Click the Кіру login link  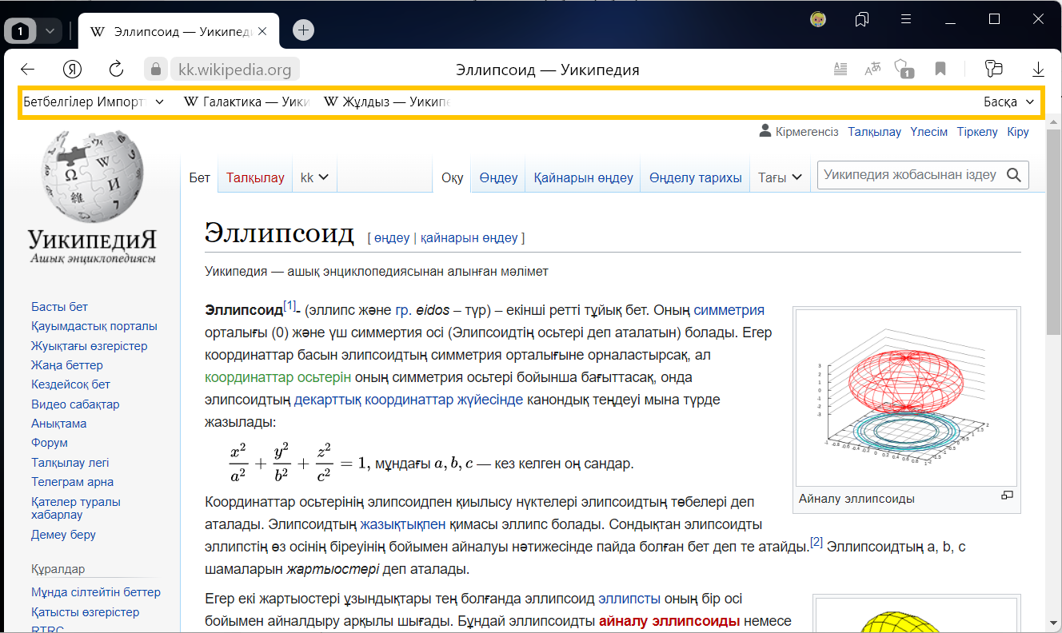(x=1018, y=132)
